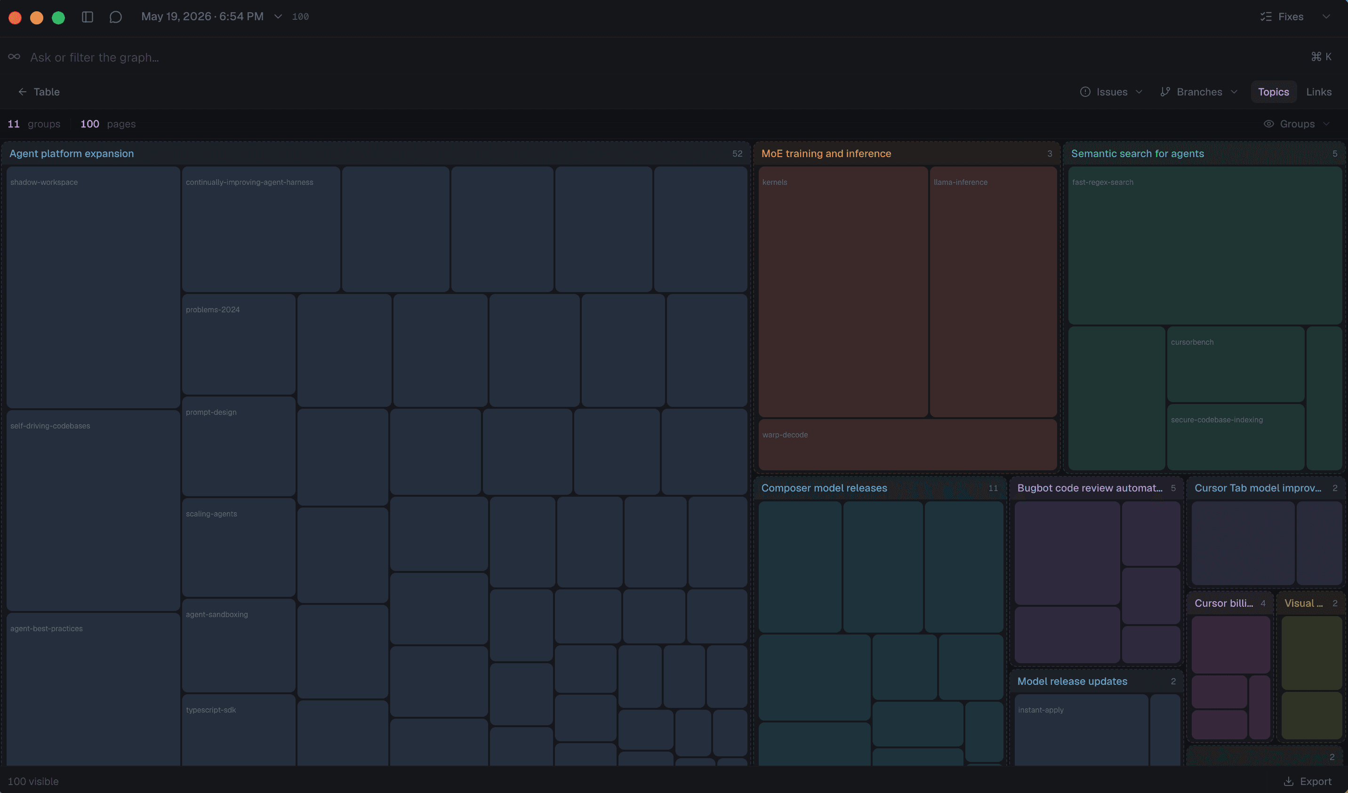Select the cursorbench tile
Image resolution: width=1348 pixels, height=793 pixels.
click(1235, 364)
